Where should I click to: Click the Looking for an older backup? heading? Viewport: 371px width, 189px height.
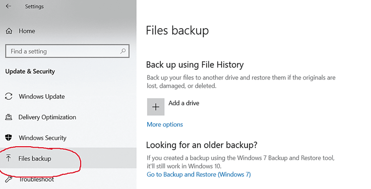click(x=202, y=145)
